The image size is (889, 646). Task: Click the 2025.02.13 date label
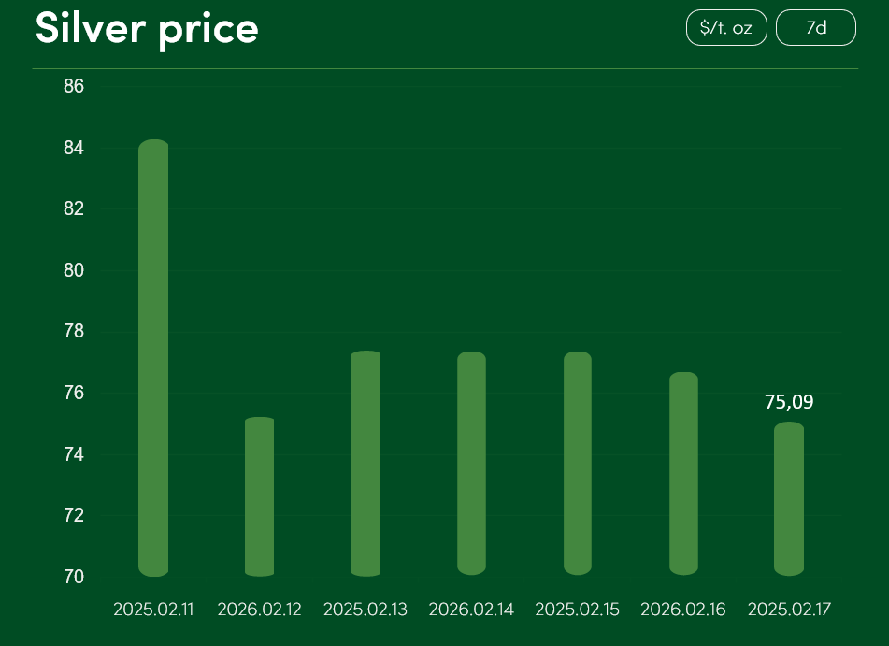(366, 610)
